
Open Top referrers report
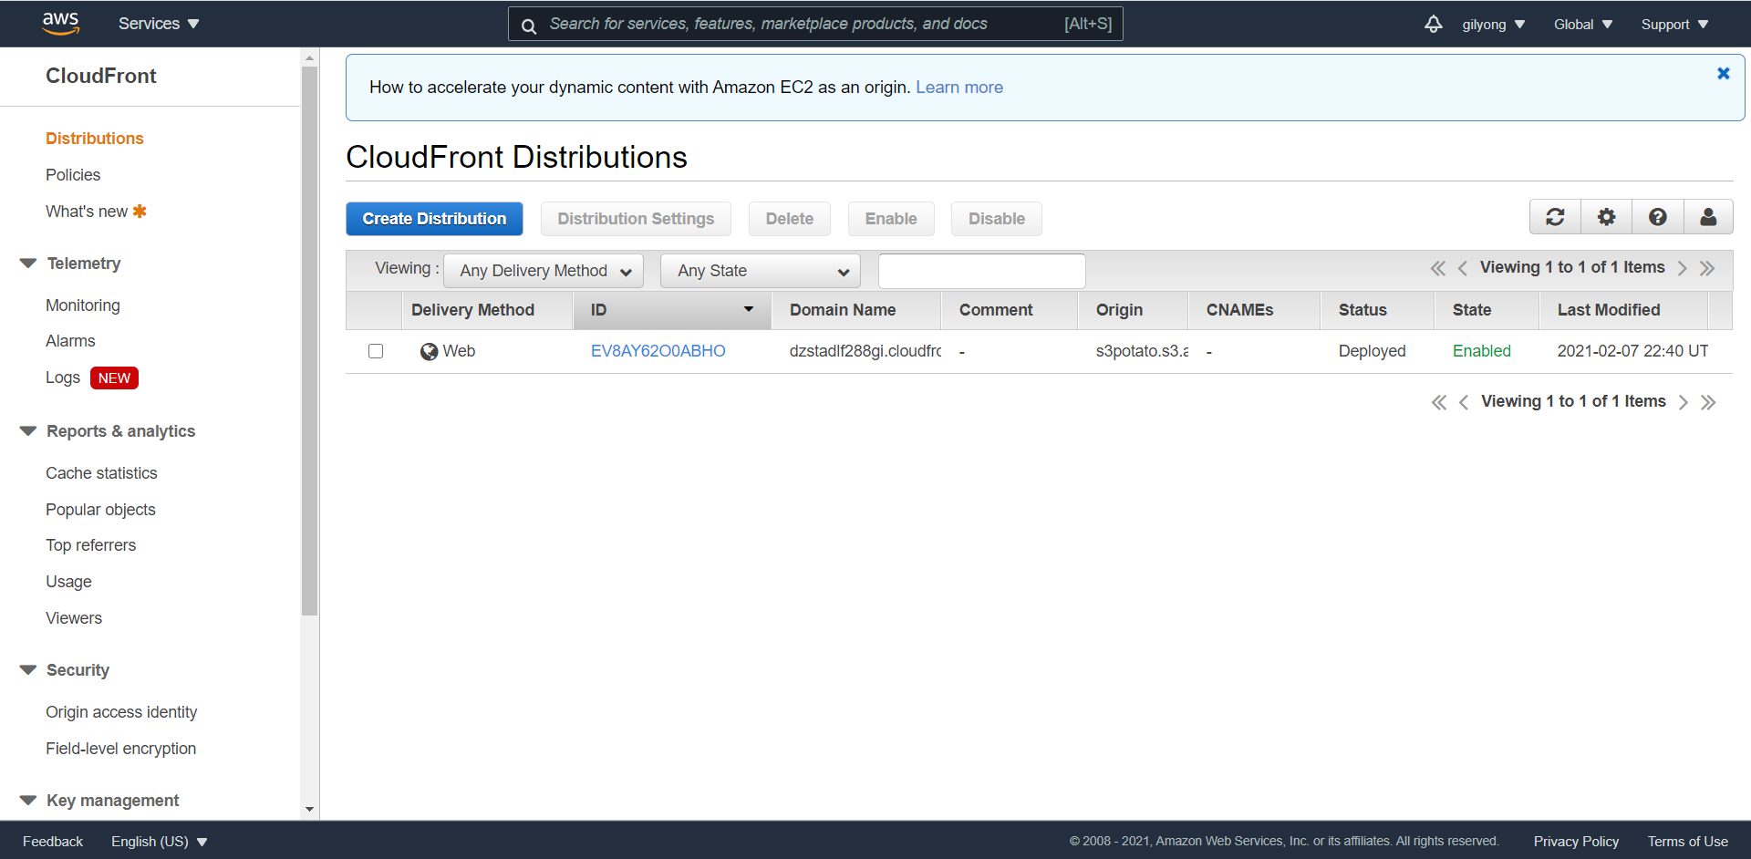tap(90, 545)
